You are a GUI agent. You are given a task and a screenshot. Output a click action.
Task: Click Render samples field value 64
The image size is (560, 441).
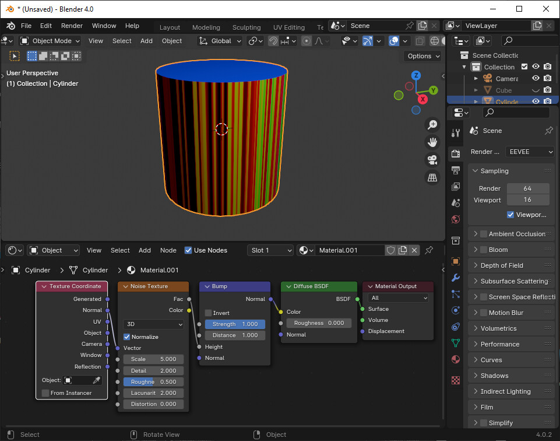click(x=528, y=188)
